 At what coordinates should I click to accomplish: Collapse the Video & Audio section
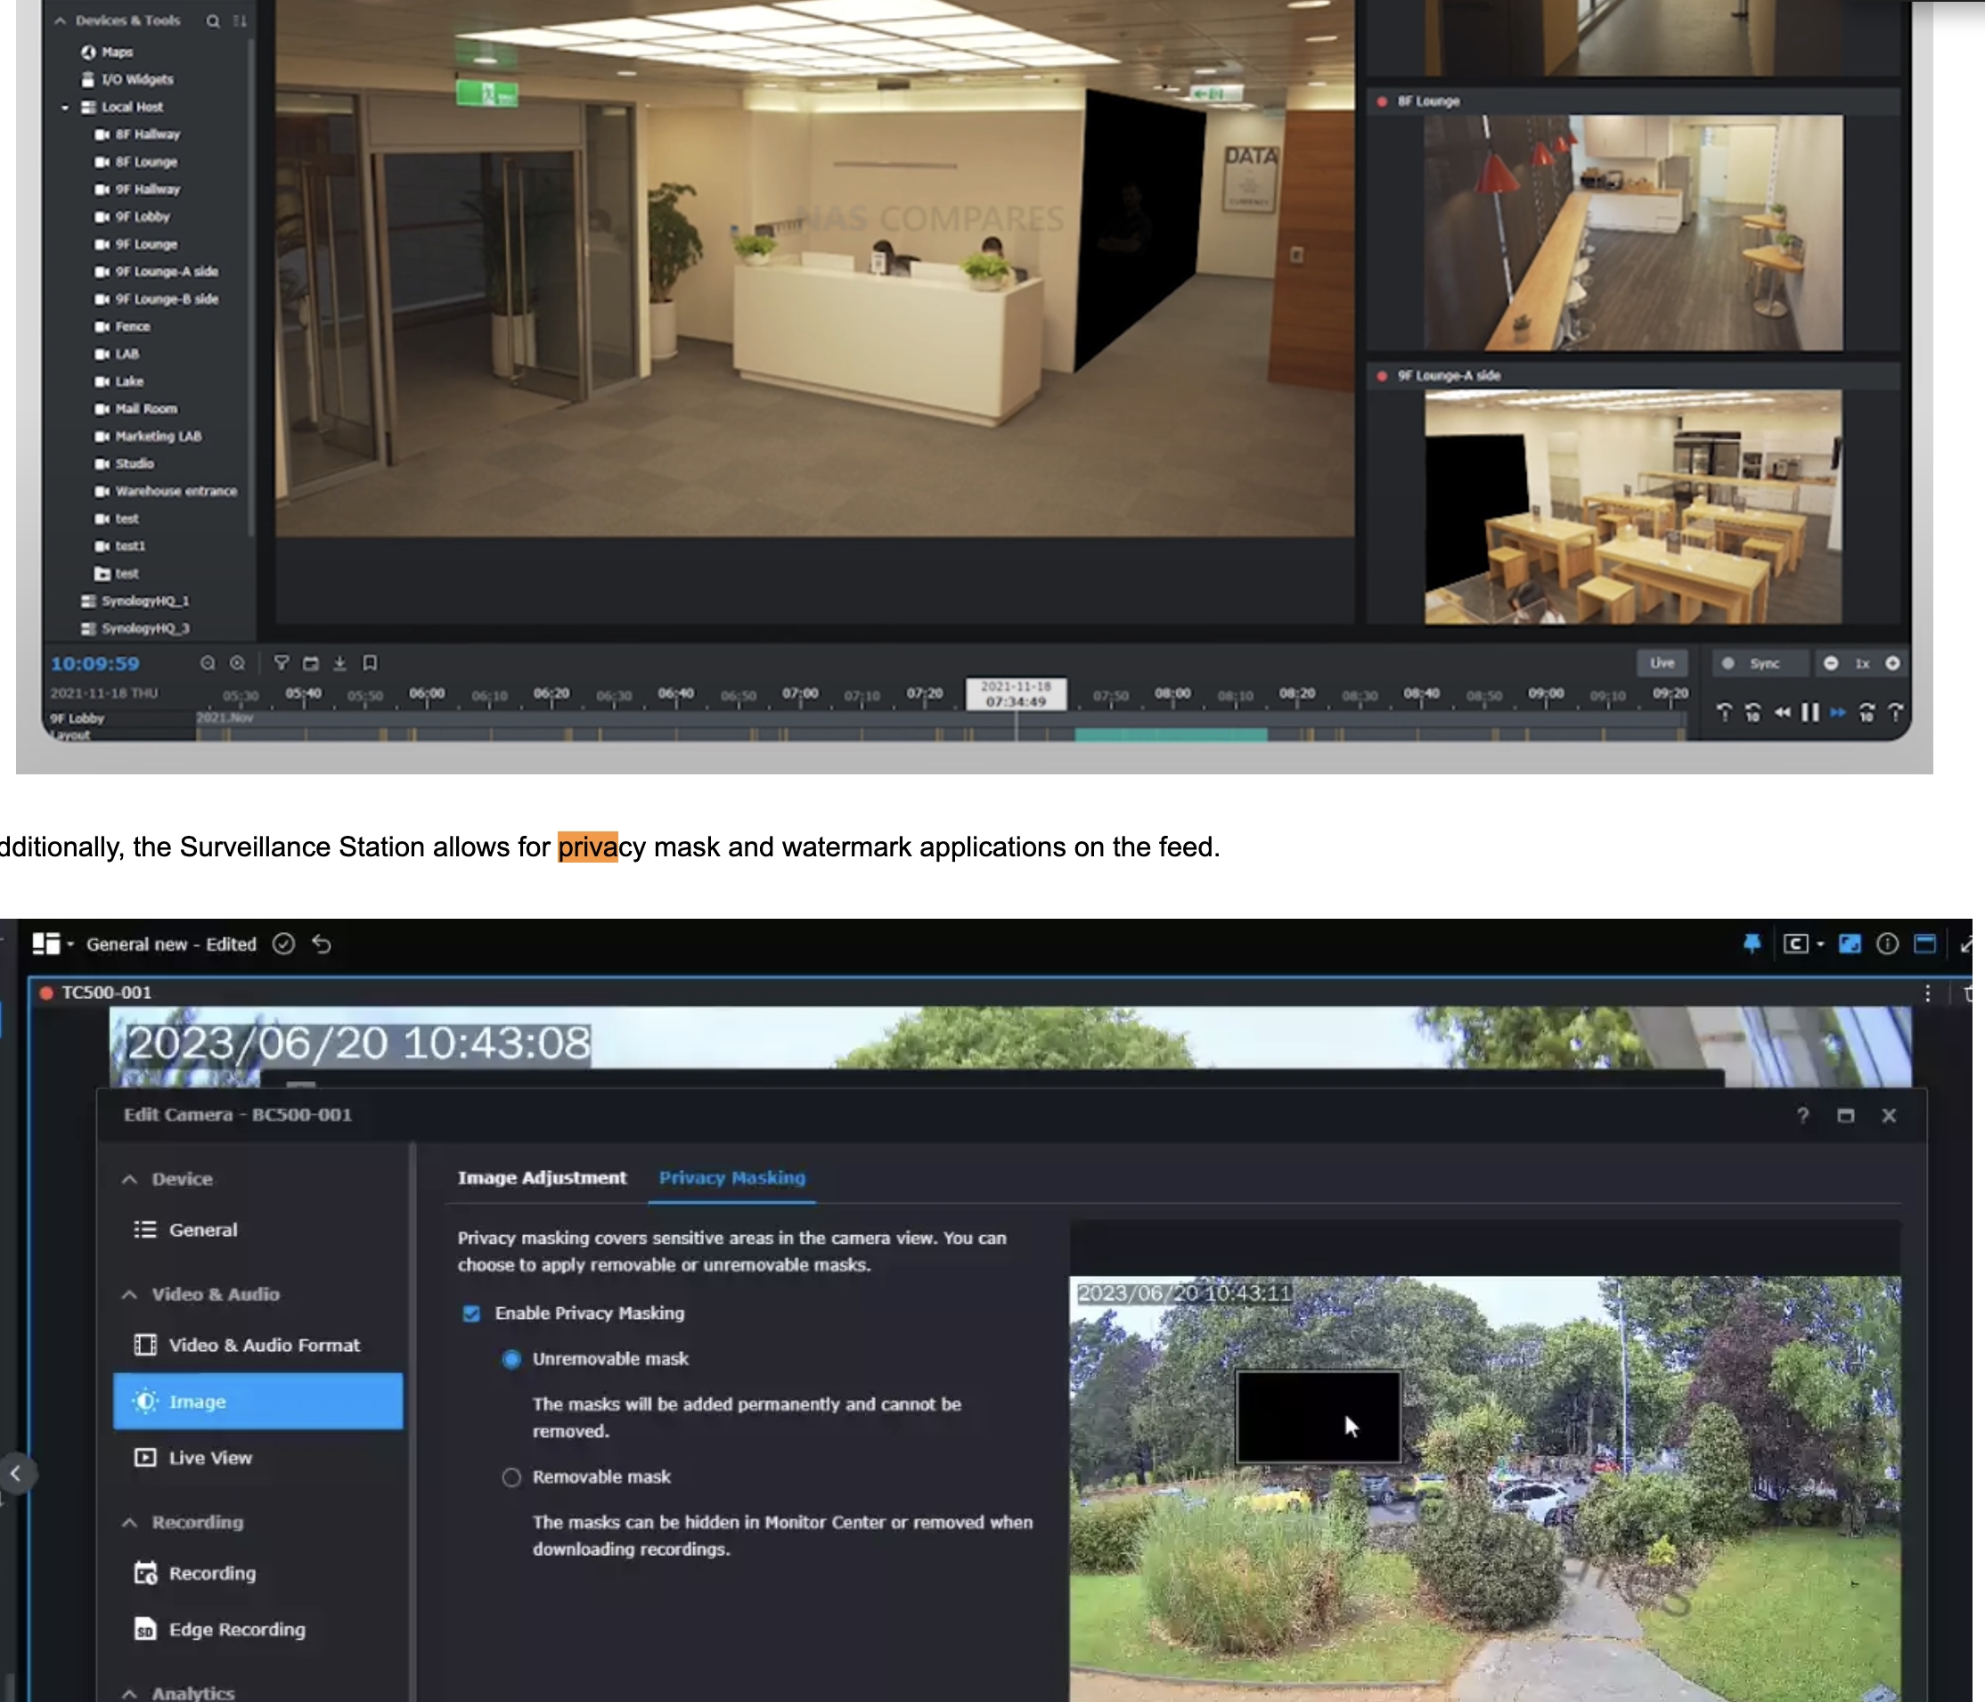pyautogui.click(x=129, y=1295)
